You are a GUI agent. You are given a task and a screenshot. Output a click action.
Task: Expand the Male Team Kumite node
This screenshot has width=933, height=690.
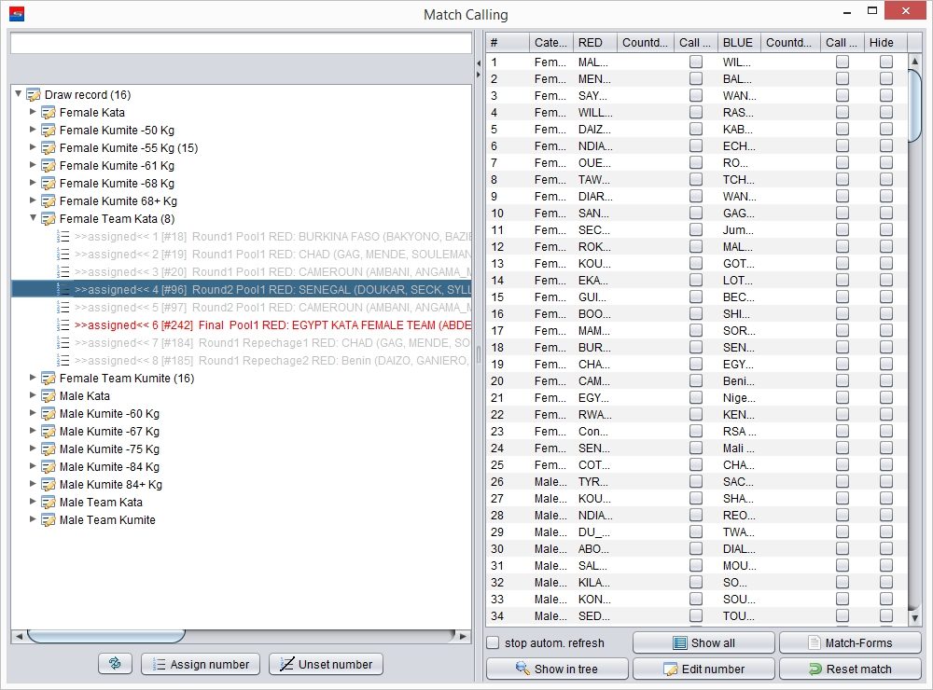[33, 519]
